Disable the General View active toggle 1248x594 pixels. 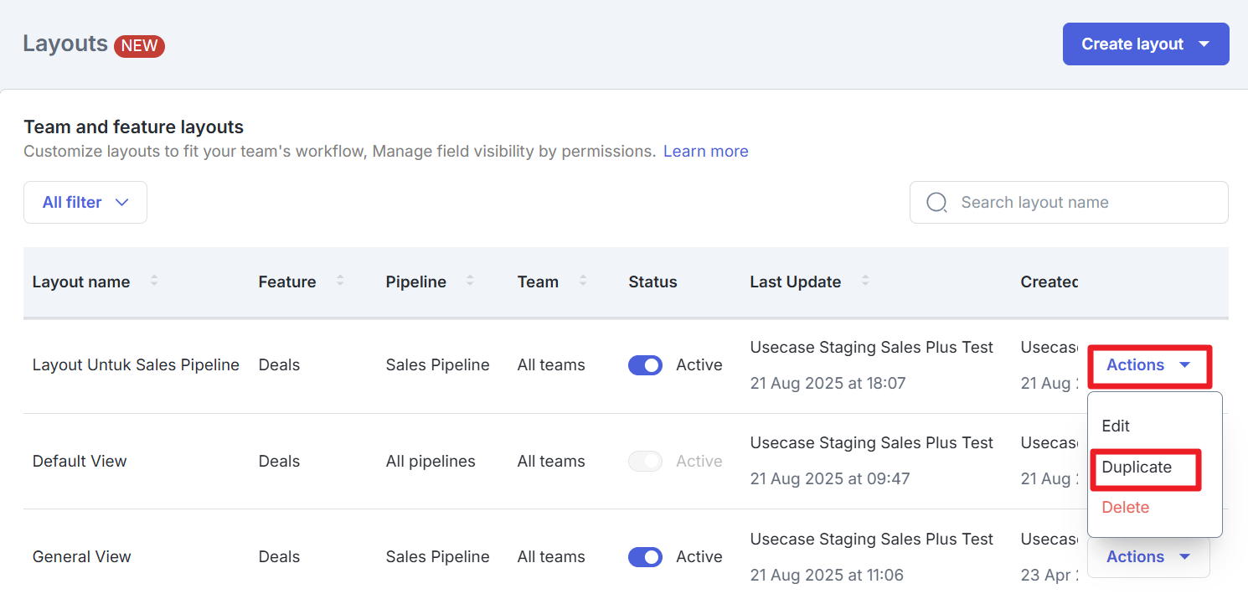coord(645,557)
